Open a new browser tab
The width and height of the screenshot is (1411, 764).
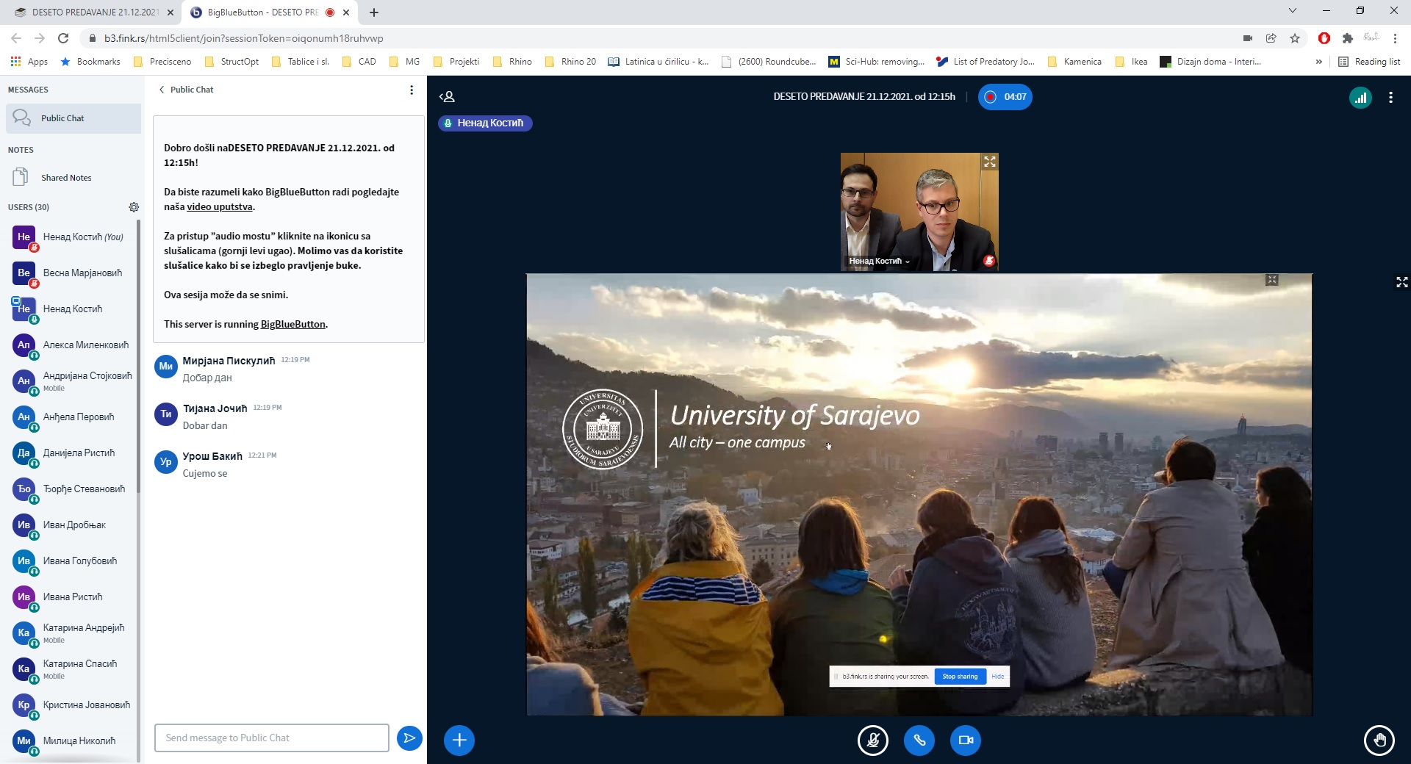(374, 12)
